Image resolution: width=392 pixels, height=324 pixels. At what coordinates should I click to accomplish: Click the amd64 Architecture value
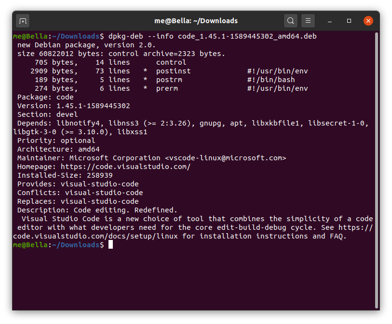[89, 149]
